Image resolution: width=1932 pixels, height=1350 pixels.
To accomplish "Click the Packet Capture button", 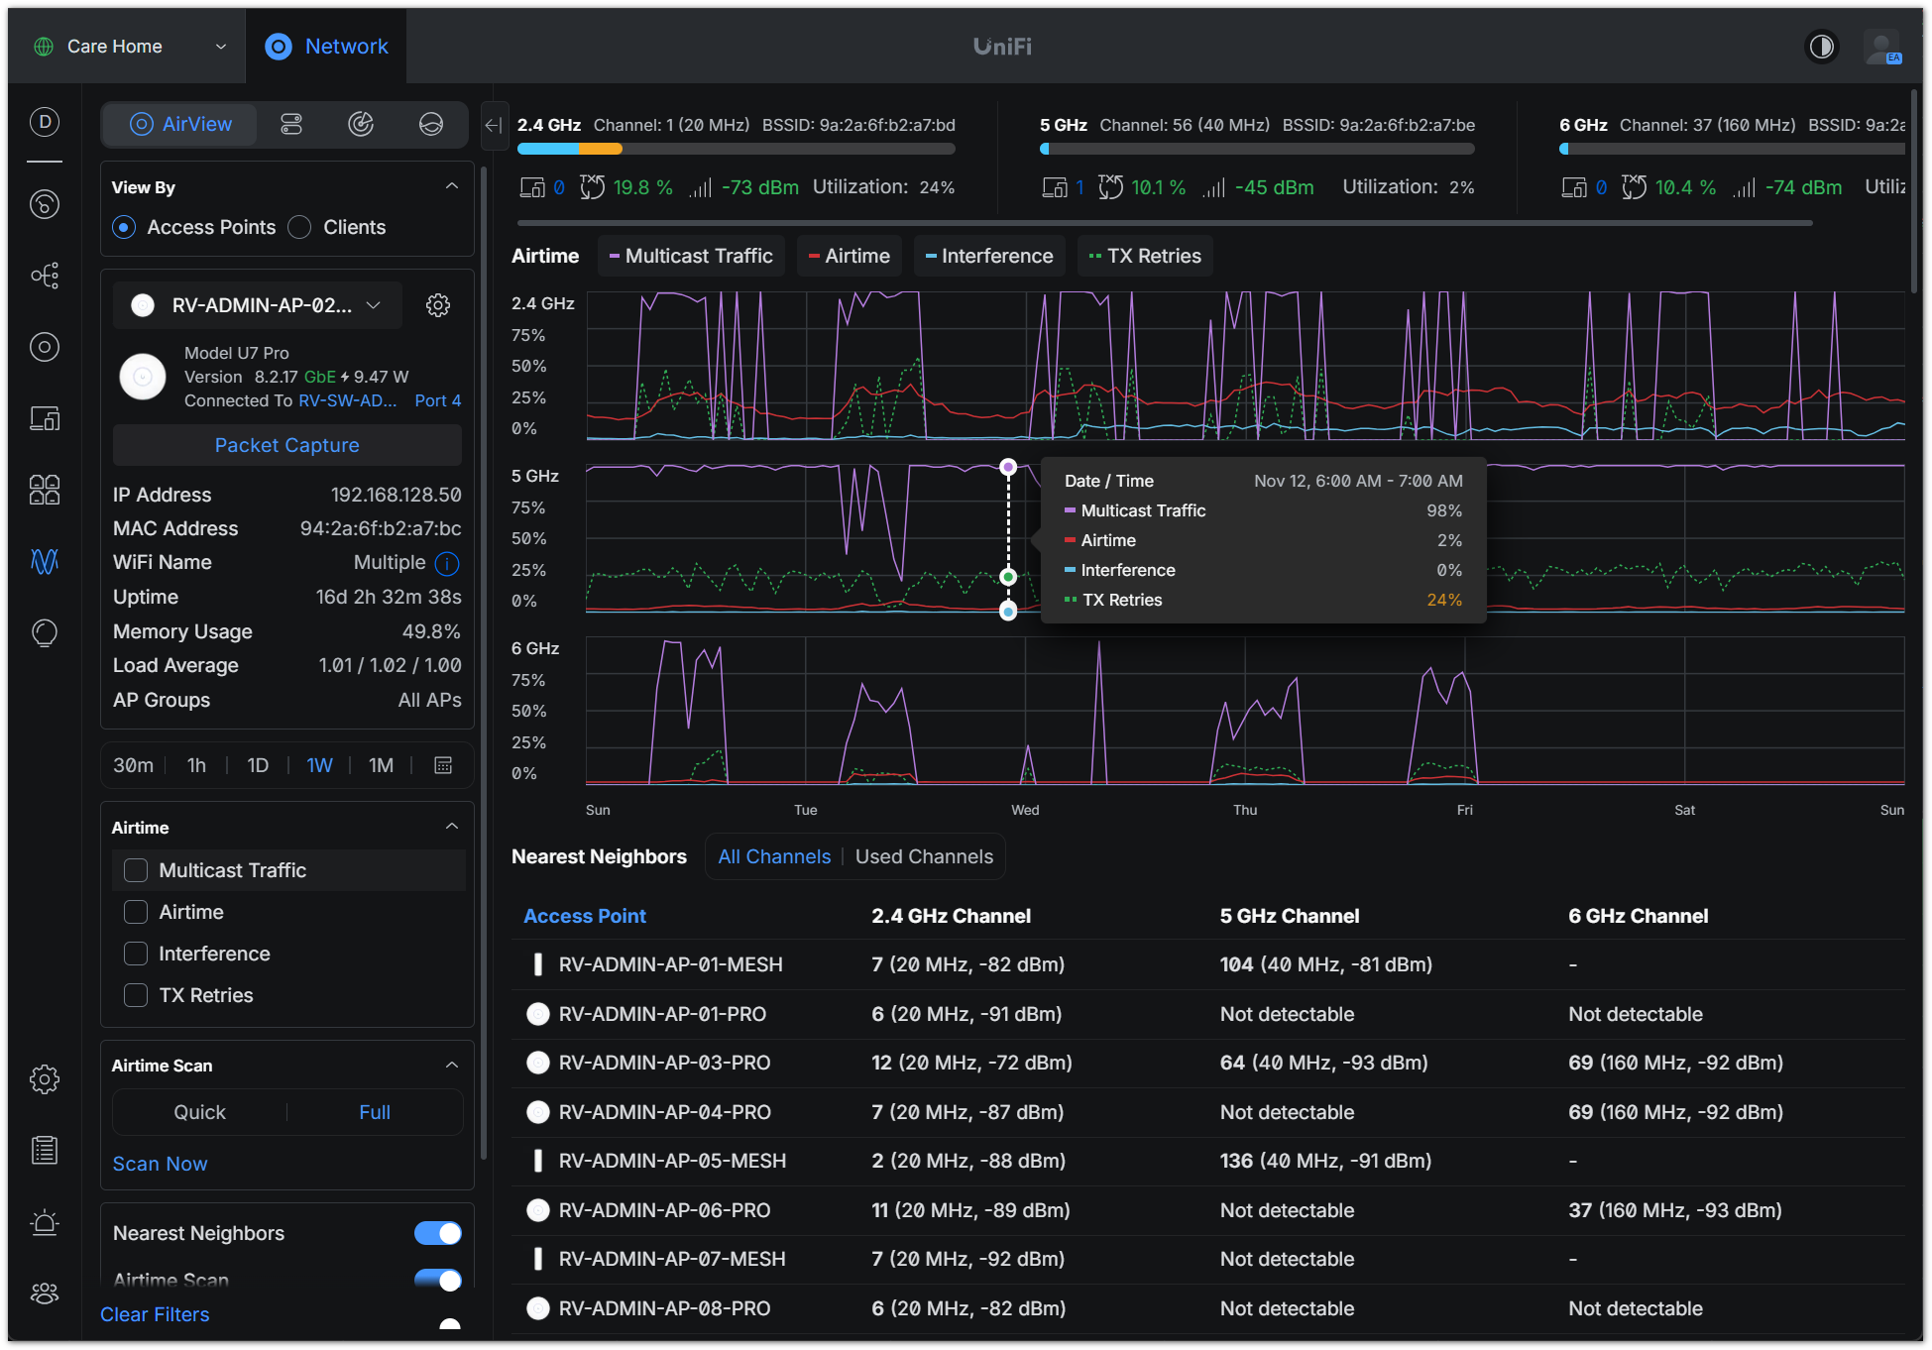I will point(287,445).
